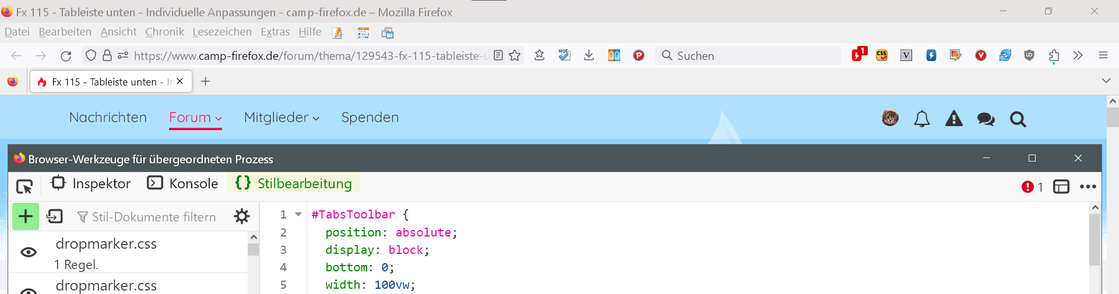Open the Firefox hamburger application menu
Screen dimensions: 1119x294
1103,55
